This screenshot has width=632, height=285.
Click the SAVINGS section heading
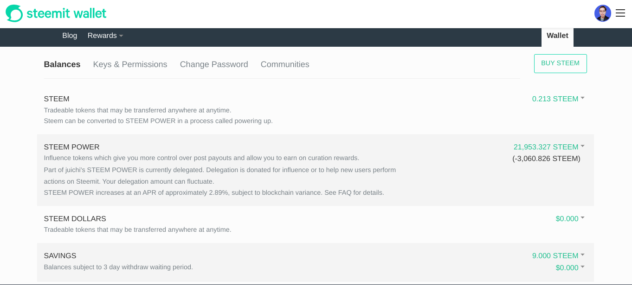tap(60, 256)
